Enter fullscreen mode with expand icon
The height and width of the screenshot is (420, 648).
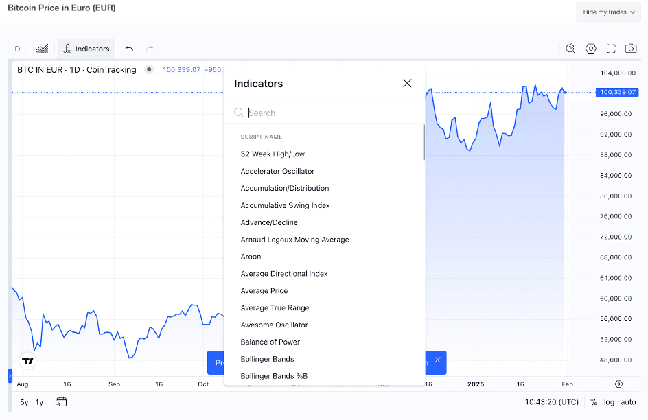(x=611, y=48)
